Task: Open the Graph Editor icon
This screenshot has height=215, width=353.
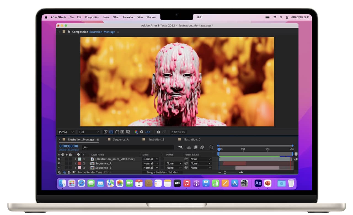Action: pos(211,147)
